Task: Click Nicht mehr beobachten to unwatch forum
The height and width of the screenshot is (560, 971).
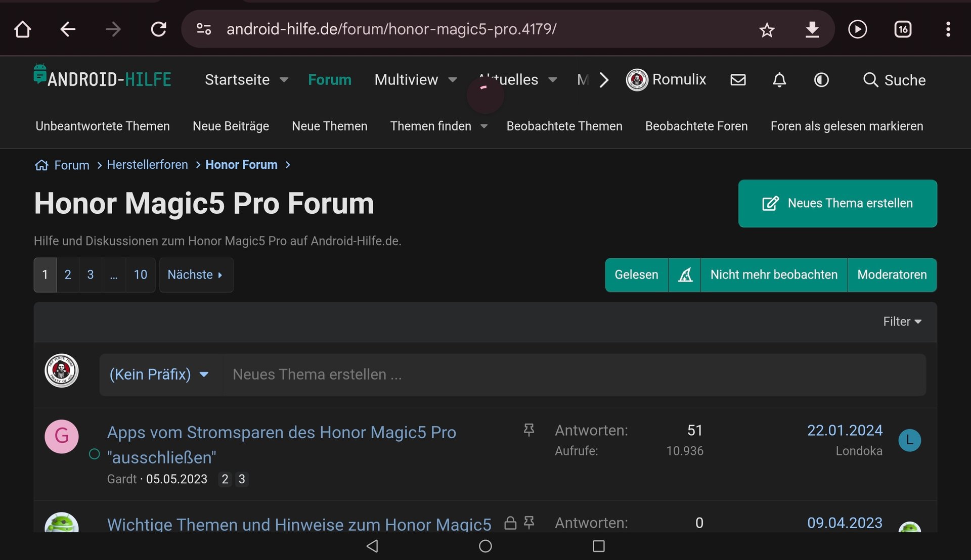Action: 774,275
